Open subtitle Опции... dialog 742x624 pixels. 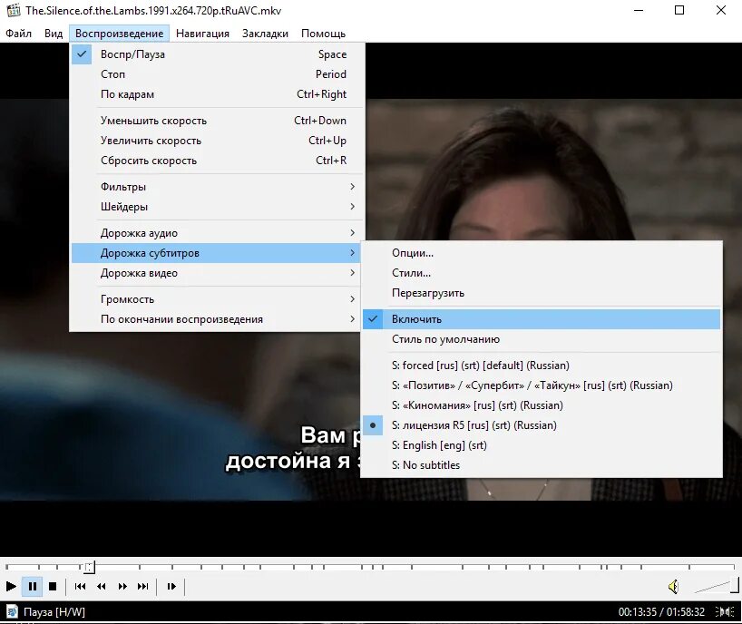coord(542,253)
